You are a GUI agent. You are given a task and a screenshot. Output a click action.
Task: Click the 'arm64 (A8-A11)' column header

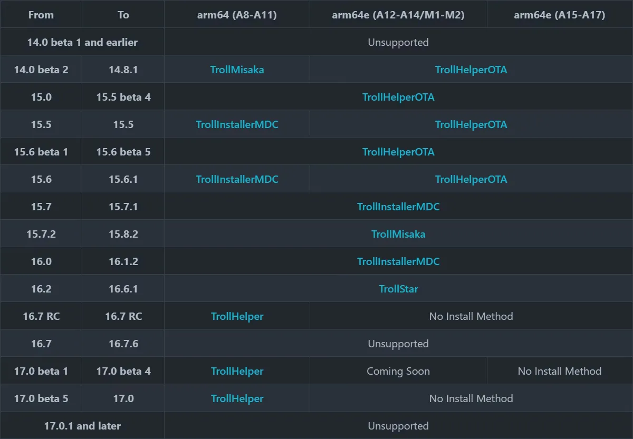pyautogui.click(x=237, y=15)
